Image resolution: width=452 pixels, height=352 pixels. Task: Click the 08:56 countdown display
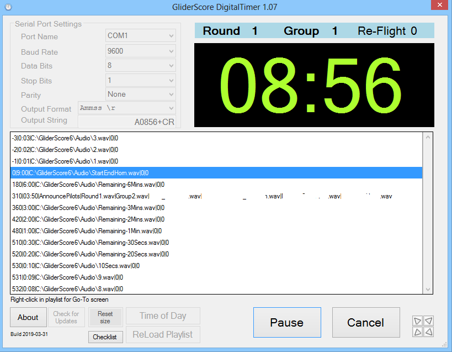coord(314,85)
